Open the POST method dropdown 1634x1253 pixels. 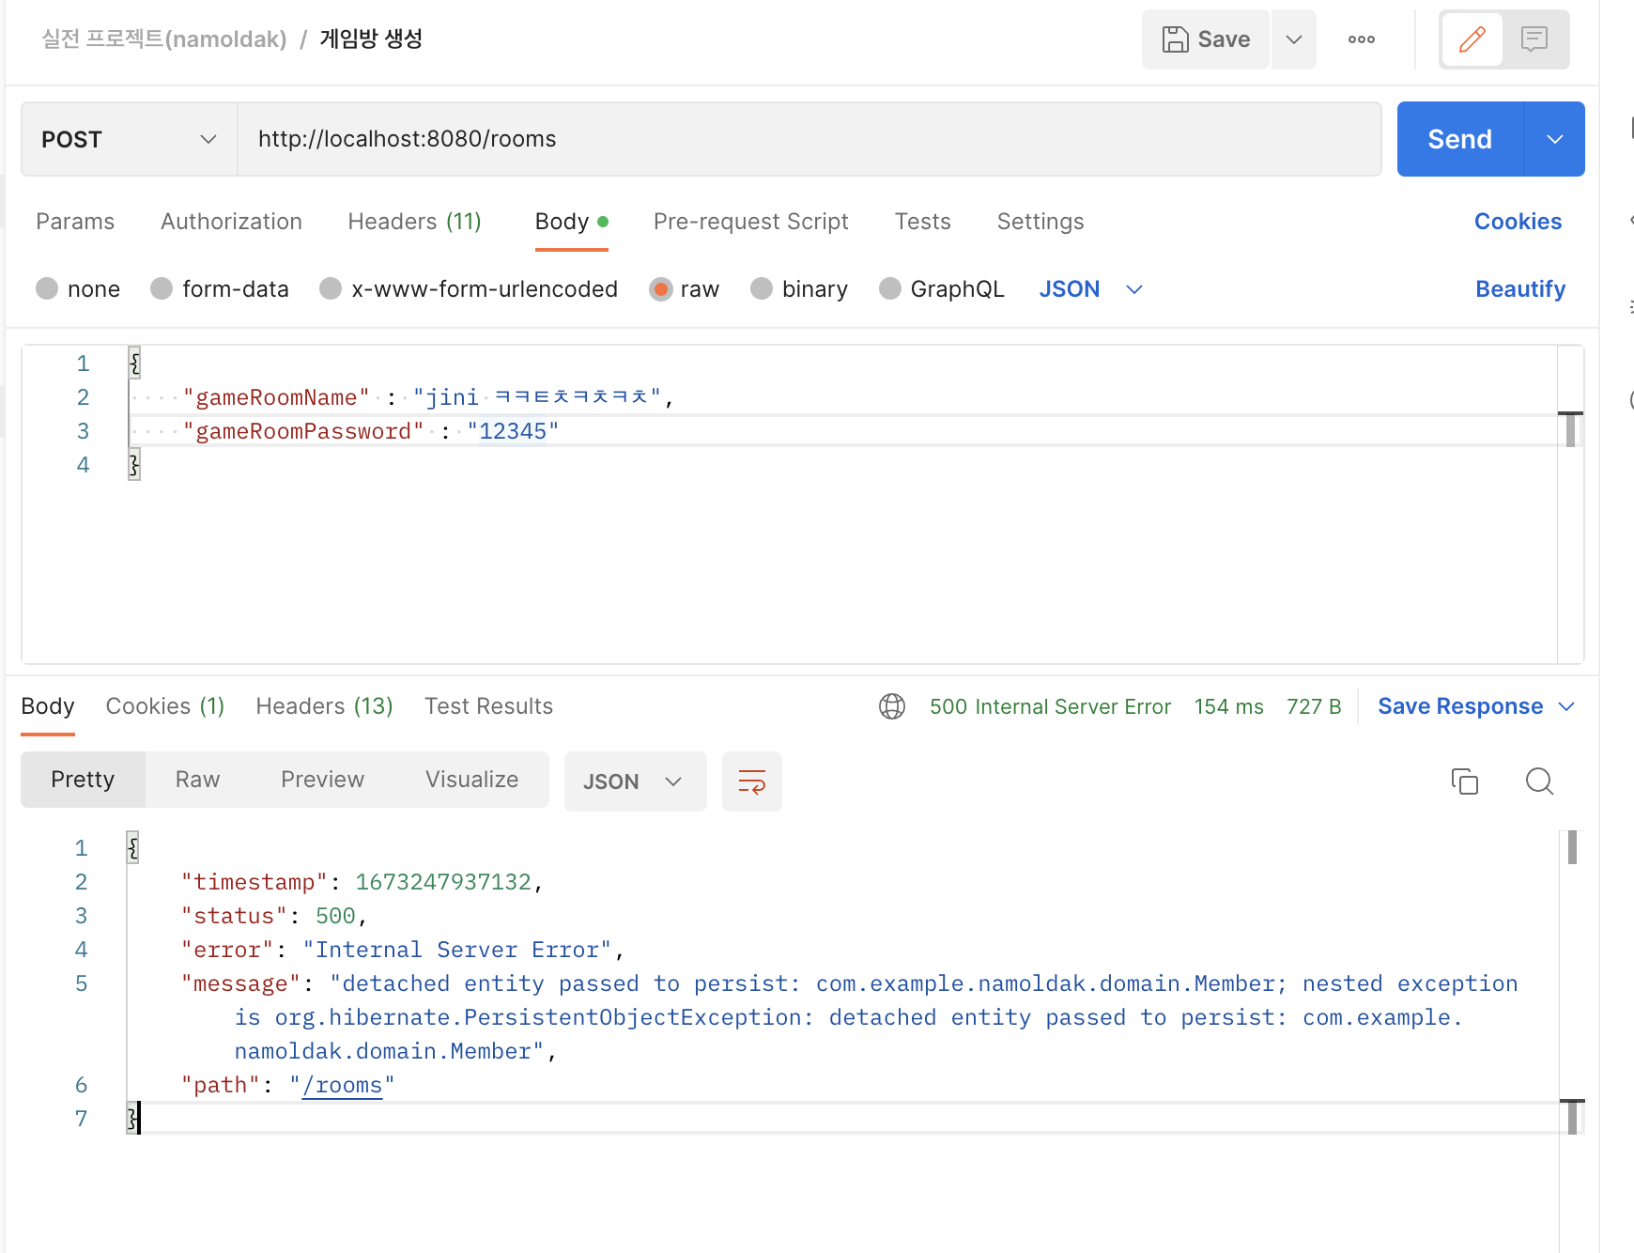pos(129,139)
